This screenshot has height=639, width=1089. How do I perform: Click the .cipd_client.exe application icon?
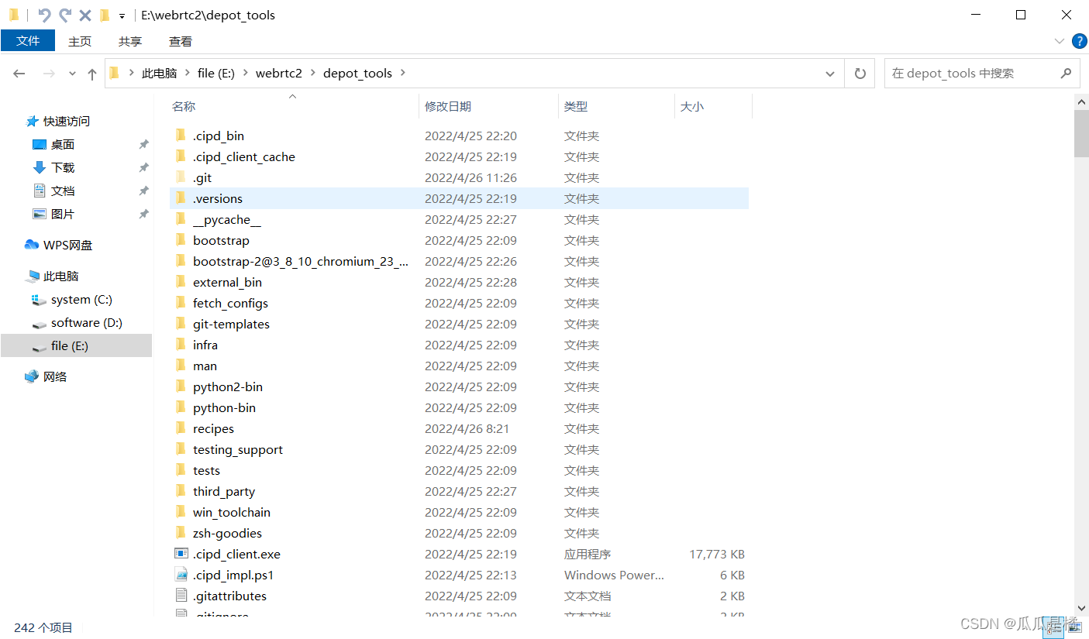(181, 553)
